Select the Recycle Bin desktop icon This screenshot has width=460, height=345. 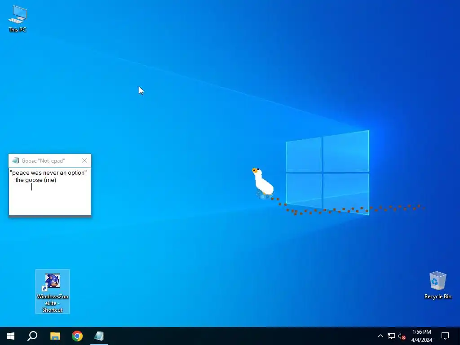pyautogui.click(x=438, y=285)
